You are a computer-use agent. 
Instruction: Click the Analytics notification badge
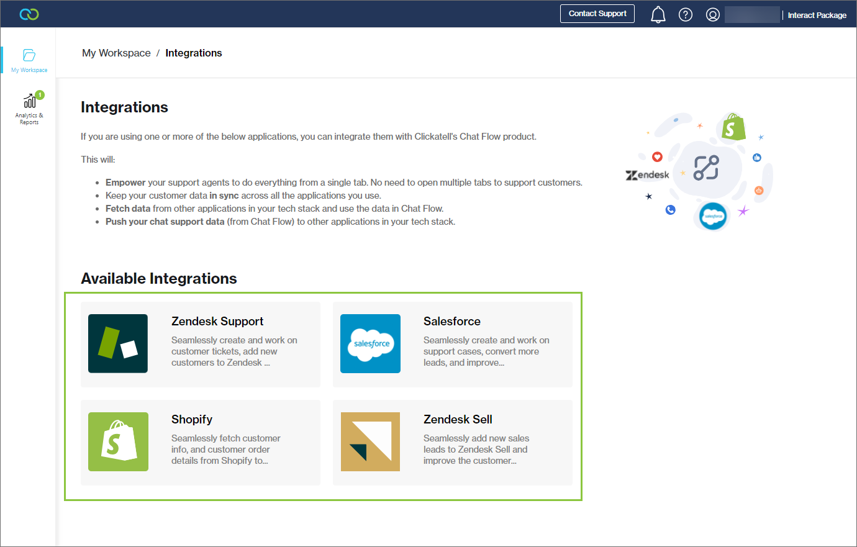click(40, 95)
